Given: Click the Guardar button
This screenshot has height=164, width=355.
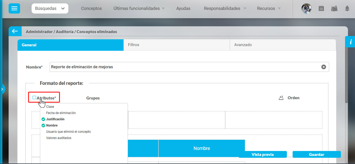Looking at the screenshot, I should pyautogui.click(x=316, y=154).
